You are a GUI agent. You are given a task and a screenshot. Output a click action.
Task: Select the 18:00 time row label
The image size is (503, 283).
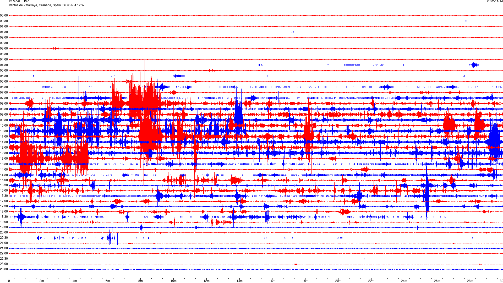[x=4, y=211]
